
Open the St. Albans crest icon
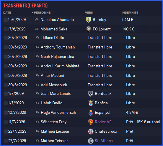[x=91, y=141]
